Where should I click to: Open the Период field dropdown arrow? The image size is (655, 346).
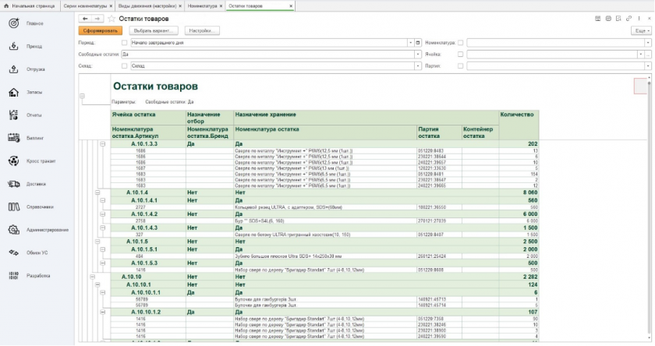point(411,43)
